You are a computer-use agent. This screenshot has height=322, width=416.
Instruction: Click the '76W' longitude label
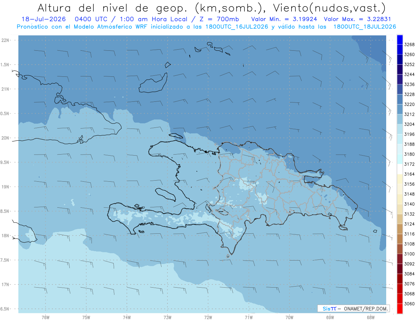click(45, 317)
